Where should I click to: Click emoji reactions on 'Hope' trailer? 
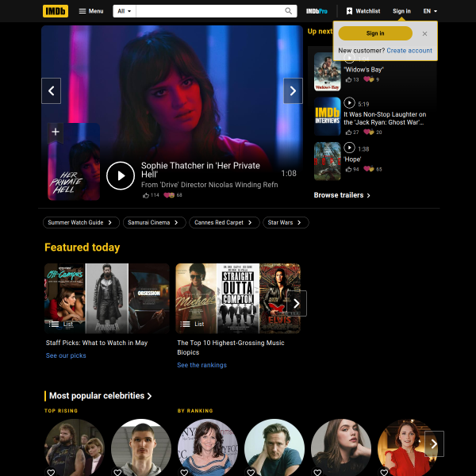coord(373,169)
